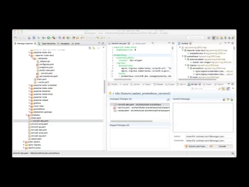Image resolution: width=249 pixels, height=187 pixels.
Task: Maximize the Outline view
Action: 233,43
